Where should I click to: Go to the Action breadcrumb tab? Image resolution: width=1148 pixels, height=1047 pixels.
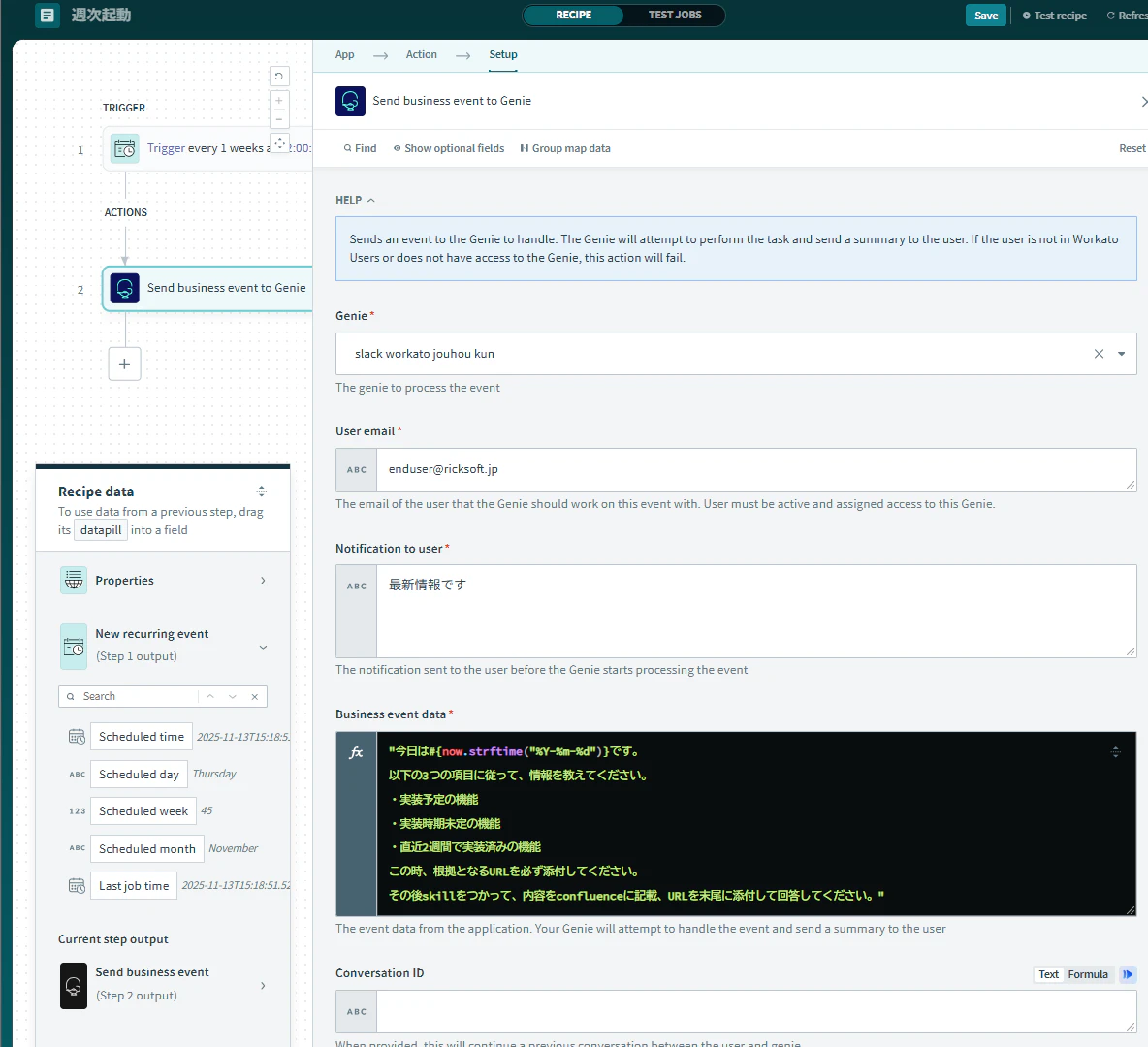pos(421,55)
